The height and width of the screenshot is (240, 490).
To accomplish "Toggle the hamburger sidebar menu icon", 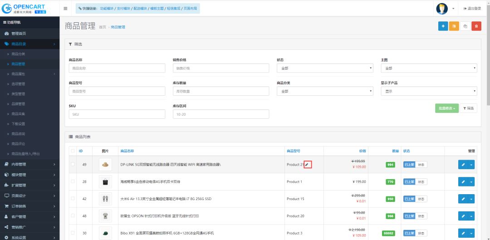I will click(65, 9).
